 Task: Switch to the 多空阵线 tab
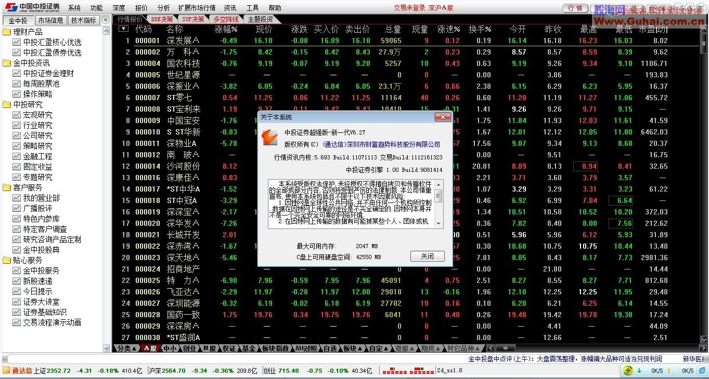point(226,20)
